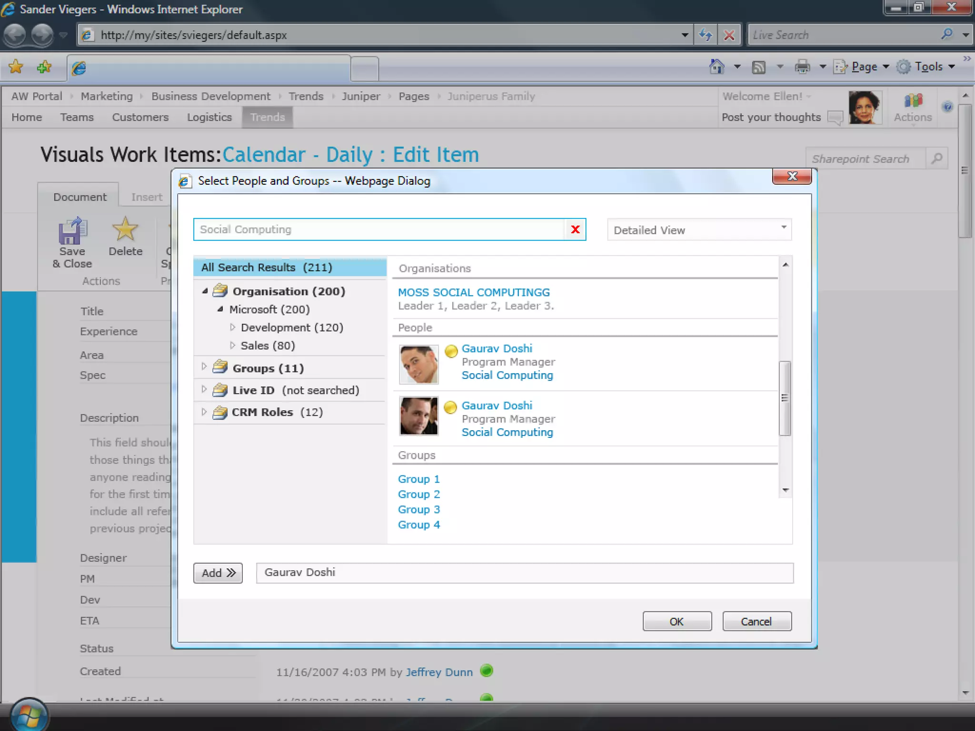Expand the Groups (11) node
This screenshot has height=731, width=975.
coord(204,366)
